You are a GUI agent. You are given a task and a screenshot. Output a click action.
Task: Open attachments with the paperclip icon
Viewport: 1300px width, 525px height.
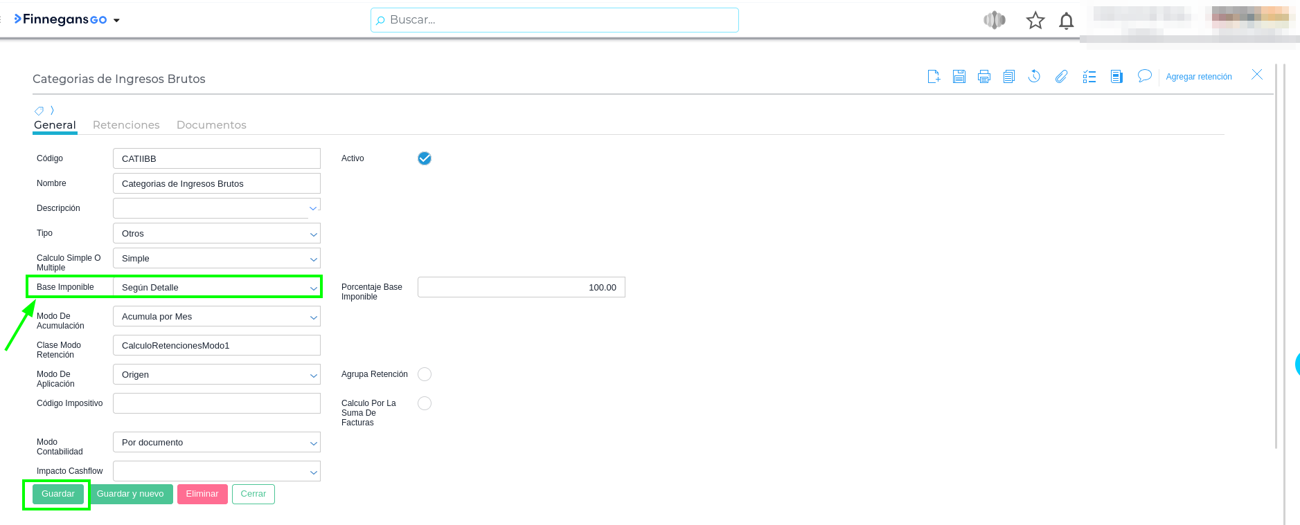click(x=1061, y=77)
